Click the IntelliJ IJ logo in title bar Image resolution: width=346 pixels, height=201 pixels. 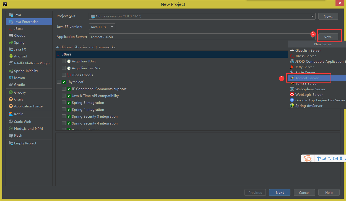click(5, 4)
